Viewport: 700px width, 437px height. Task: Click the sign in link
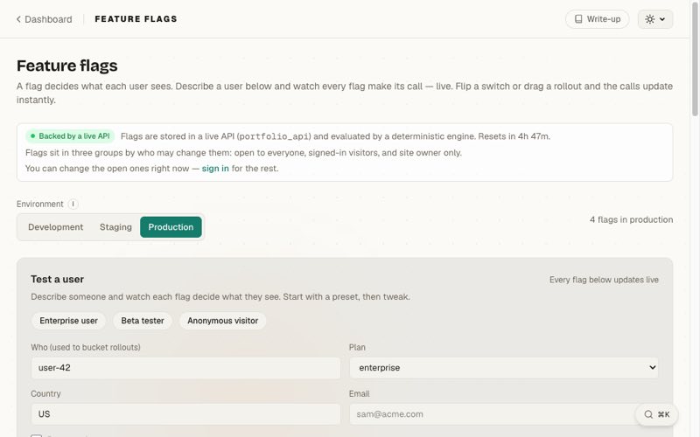215,169
